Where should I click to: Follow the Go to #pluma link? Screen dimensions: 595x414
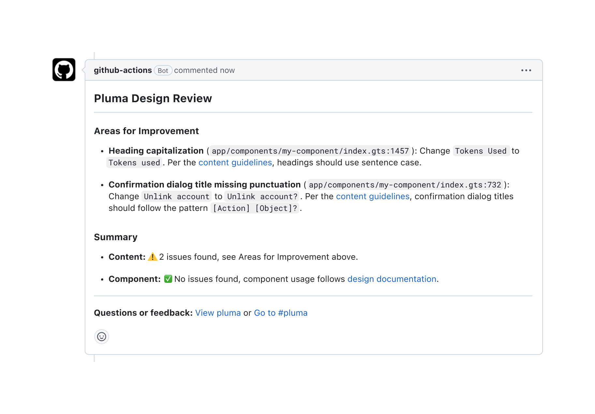(281, 313)
